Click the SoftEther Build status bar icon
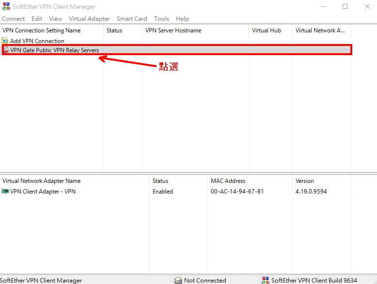377x284 pixels. pyautogui.click(x=266, y=280)
